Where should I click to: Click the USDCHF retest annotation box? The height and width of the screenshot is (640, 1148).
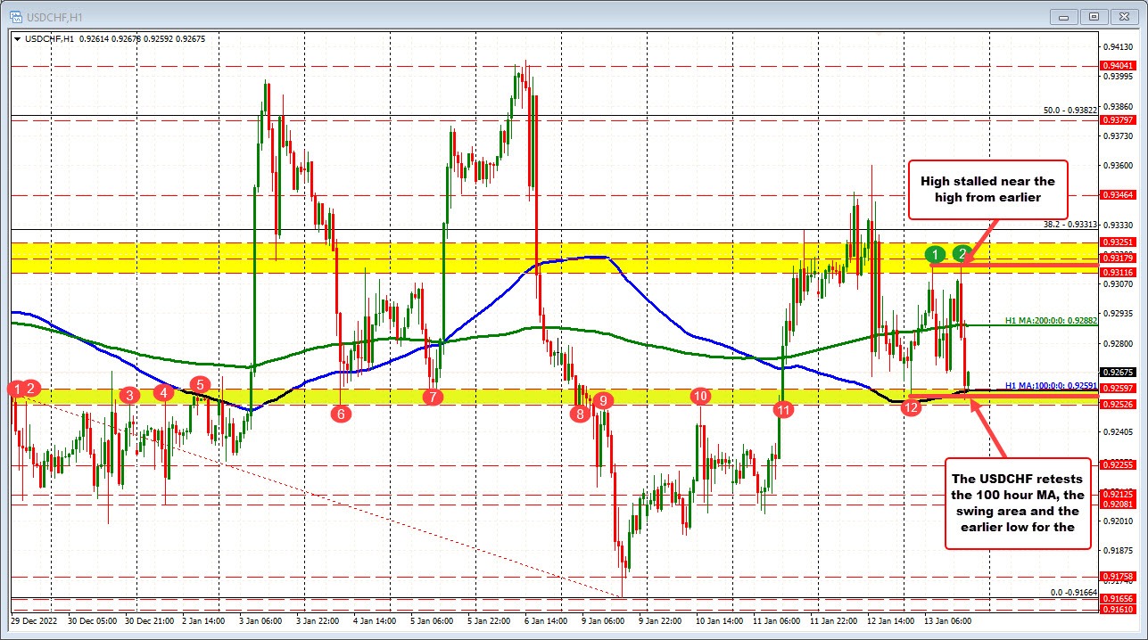[1017, 504]
